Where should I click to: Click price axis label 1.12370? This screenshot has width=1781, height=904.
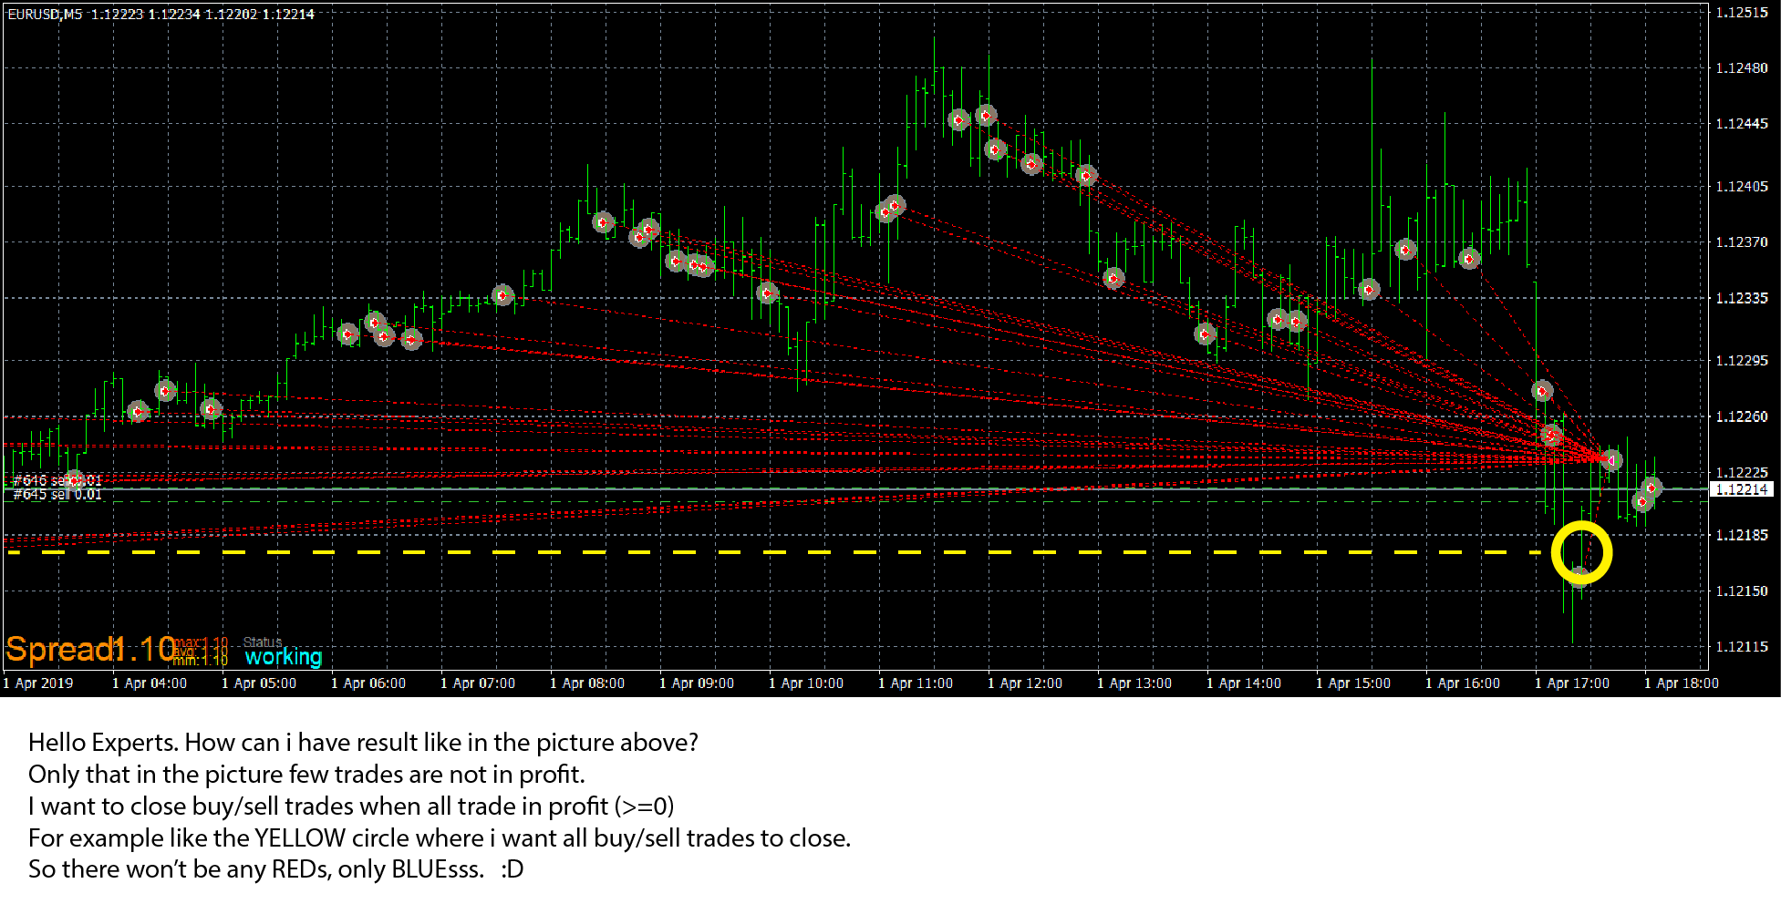tap(1742, 242)
